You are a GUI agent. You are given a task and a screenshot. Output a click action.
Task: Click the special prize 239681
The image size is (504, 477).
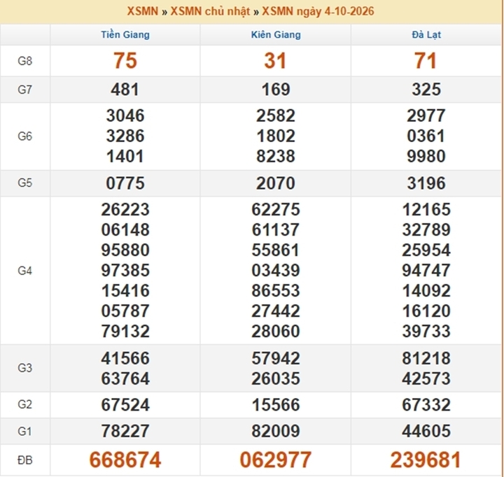coord(426,460)
